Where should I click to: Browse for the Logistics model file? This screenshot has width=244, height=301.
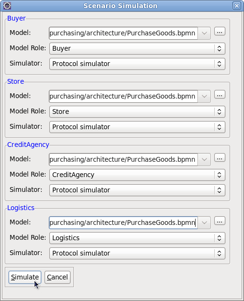[220, 221]
